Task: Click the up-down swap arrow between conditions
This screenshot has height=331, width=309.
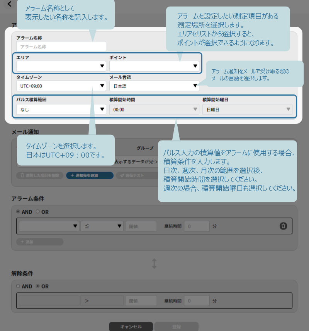Action: 154,264
